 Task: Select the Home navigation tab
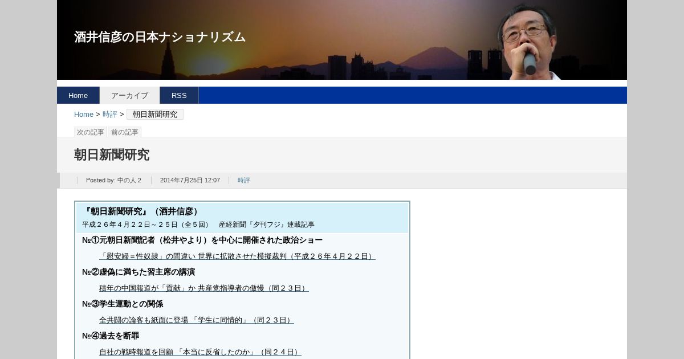tap(78, 95)
